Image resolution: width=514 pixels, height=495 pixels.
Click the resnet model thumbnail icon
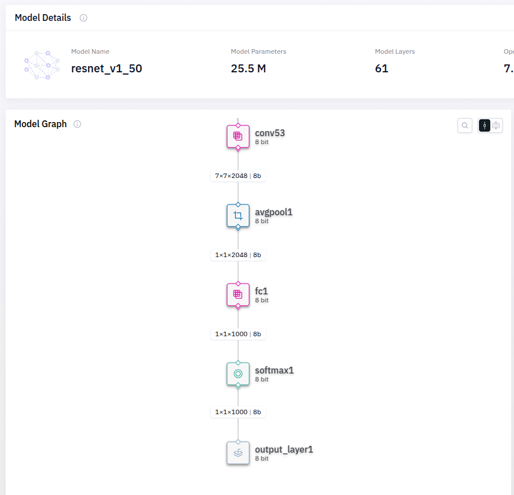click(42, 65)
